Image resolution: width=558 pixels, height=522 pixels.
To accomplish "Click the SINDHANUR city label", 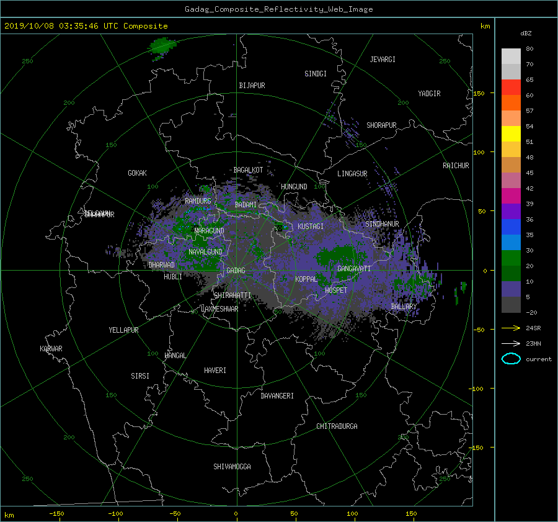I will 382,224.
